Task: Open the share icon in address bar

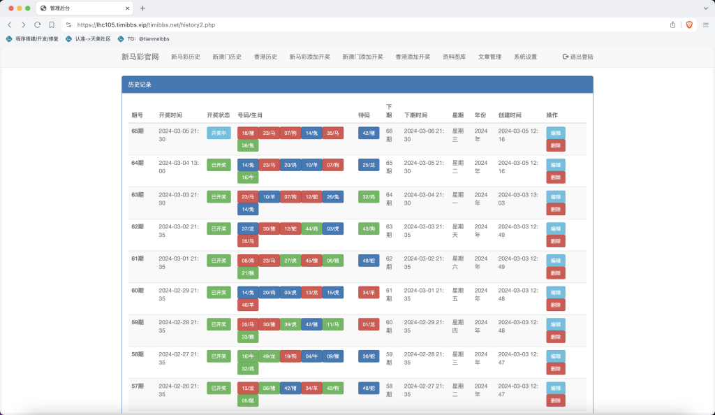Action: (672, 24)
